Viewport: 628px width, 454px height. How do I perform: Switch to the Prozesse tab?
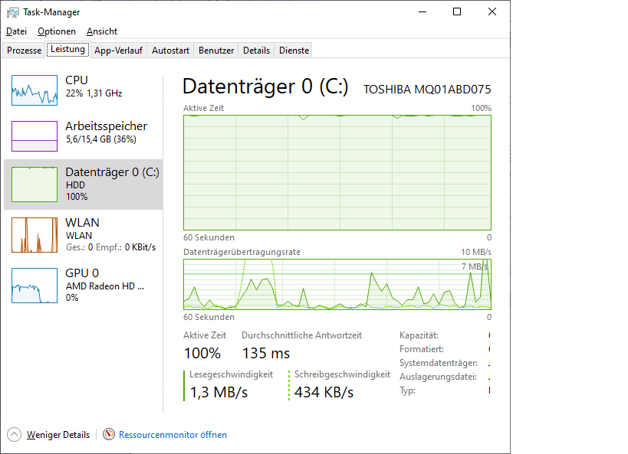[24, 51]
